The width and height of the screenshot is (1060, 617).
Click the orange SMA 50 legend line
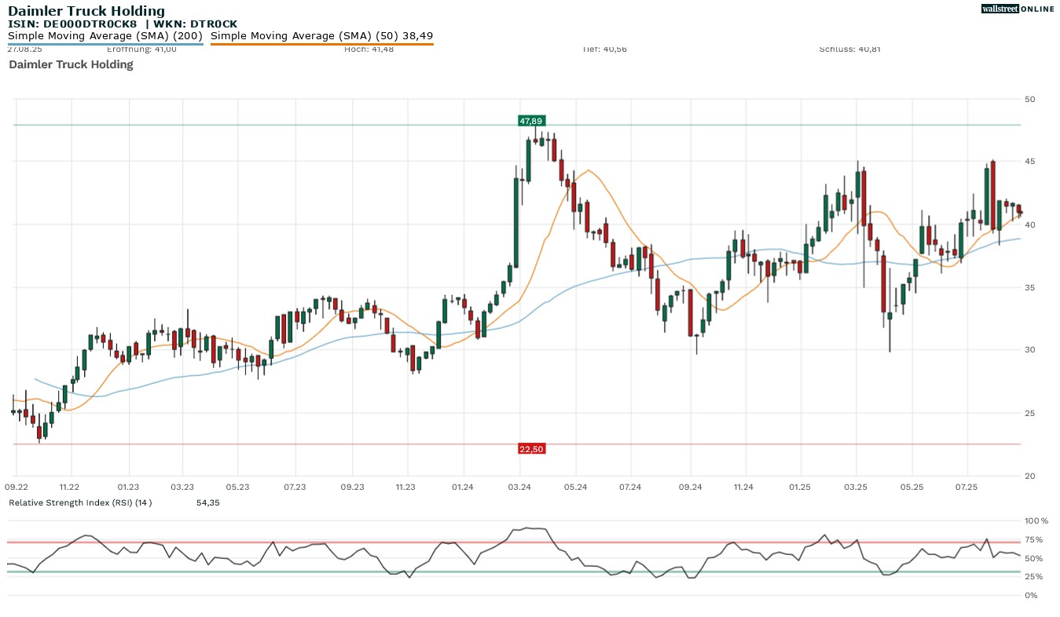pos(322,44)
